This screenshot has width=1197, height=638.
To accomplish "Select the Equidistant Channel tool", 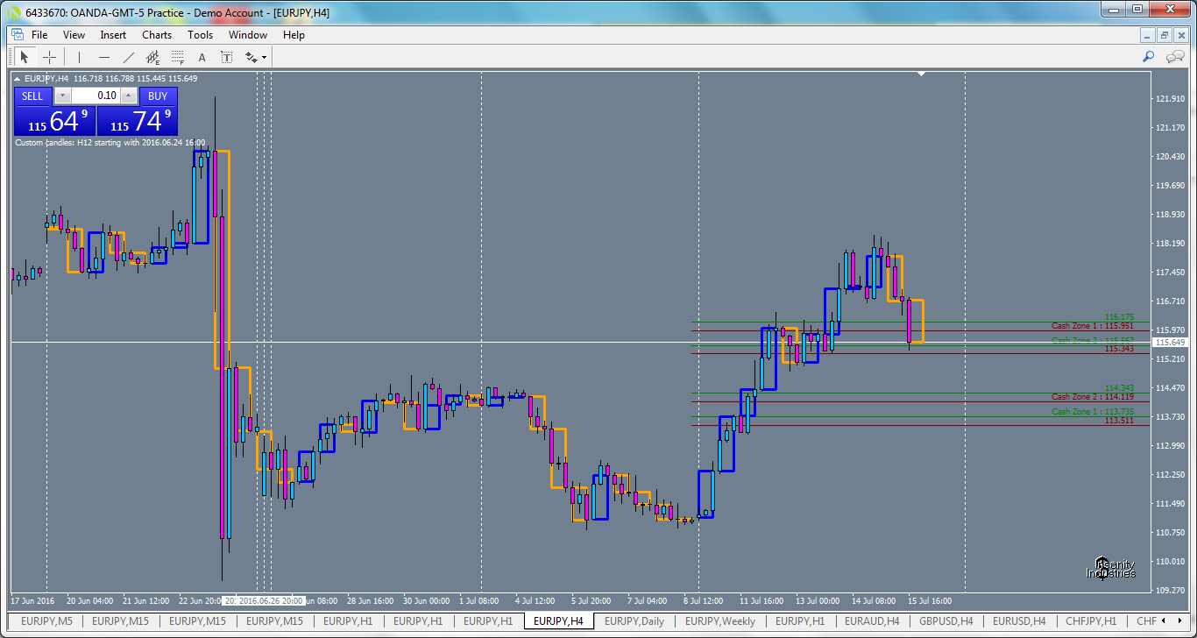I will coord(152,57).
